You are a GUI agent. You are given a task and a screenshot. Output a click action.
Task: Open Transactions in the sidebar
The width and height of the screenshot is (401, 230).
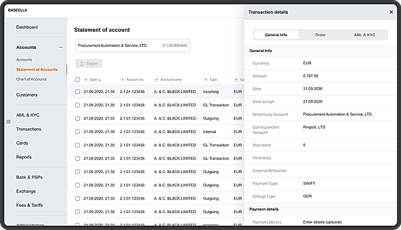click(x=29, y=129)
